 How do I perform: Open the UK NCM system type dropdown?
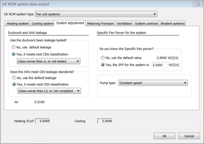click(96, 14)
